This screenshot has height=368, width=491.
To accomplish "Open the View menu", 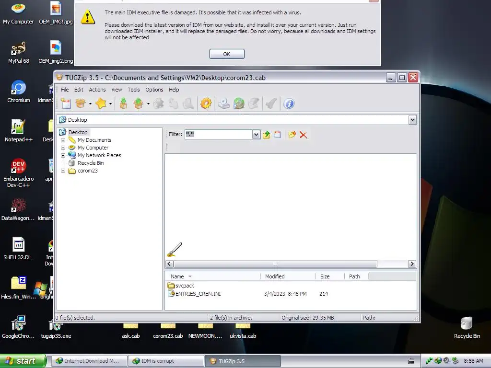I will pos(117,90).
